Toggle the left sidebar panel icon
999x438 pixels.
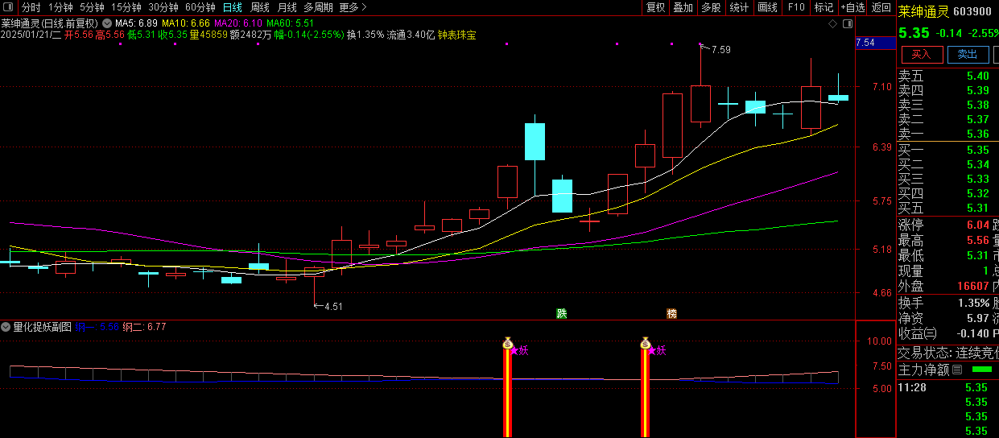(x=8, y=7)
